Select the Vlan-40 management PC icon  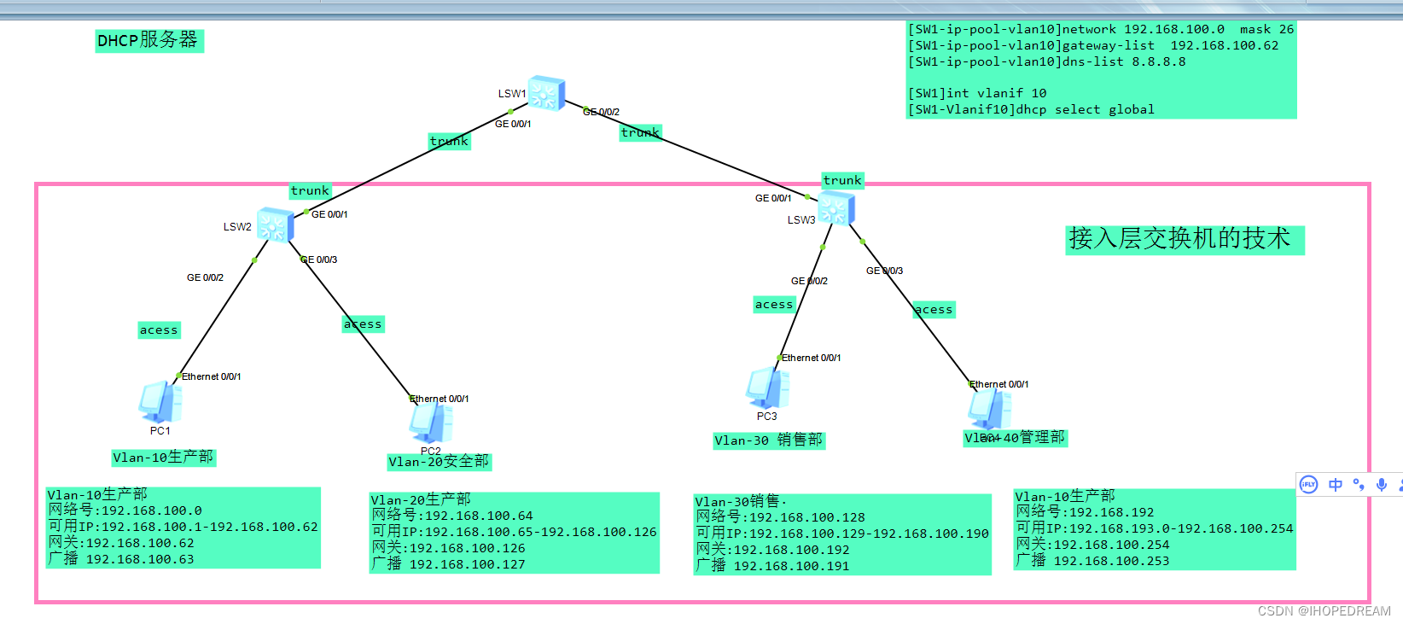tap(990, 409)
